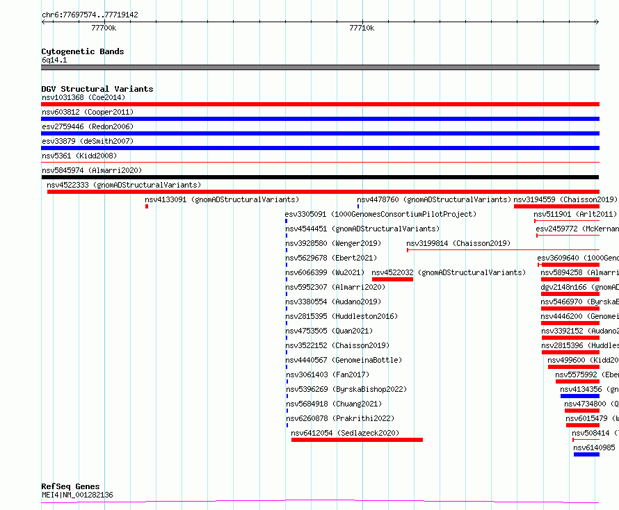The height and width of the screenshot is (510, 619).
Task: Click the red bar under nsv6412054 (Sedlazeck2020)
Action: 357,440
